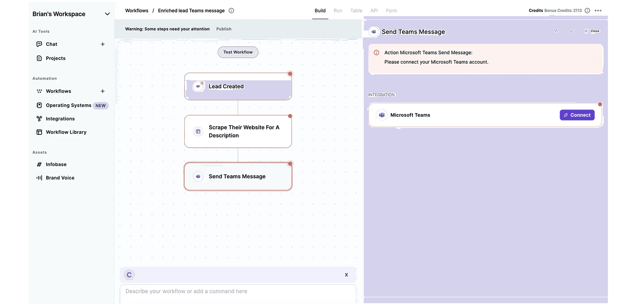Click the Infobase hash icon in sidebar
The image size is (637, 306).
(39, 164)
